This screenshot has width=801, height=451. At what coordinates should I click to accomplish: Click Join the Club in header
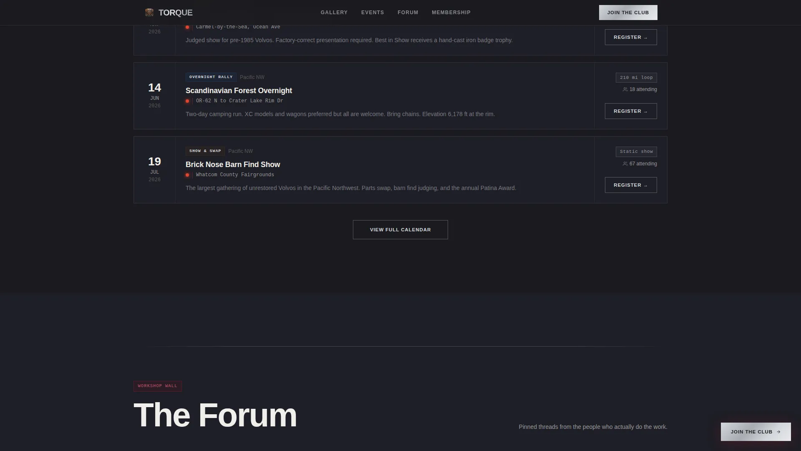(628, 13)
